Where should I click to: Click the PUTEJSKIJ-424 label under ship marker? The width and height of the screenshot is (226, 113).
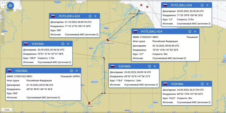[x=108, y=43]
